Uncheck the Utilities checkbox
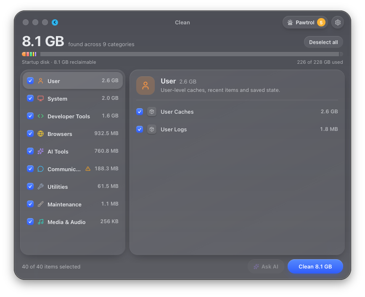365x297 pixels. tap(30, 187)
